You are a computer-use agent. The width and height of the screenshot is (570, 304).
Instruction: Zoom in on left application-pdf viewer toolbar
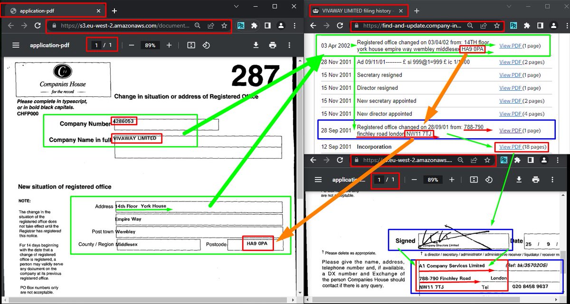(169, 45)
